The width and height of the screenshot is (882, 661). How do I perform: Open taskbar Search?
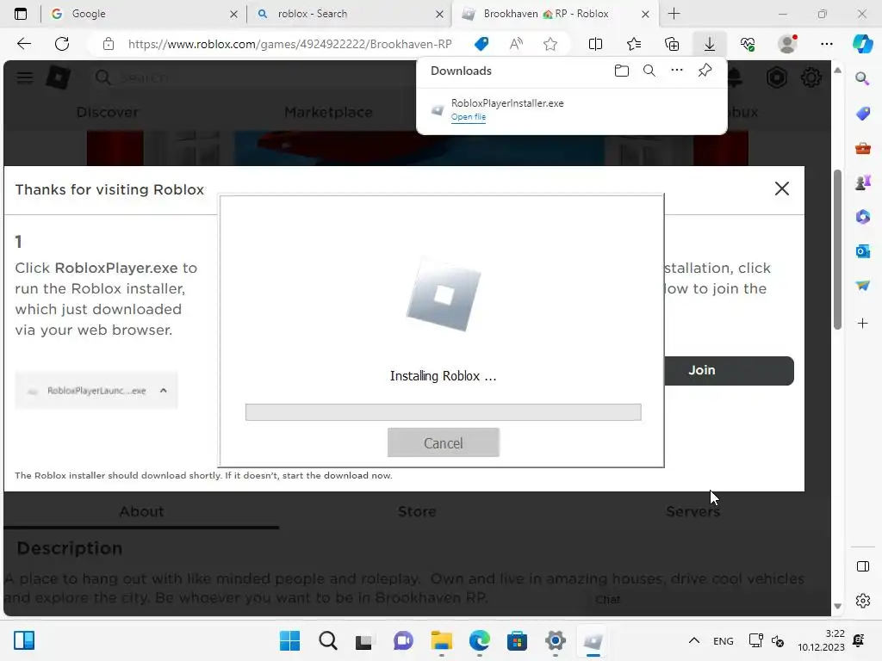pyautogui.click(x=327, y=640)
